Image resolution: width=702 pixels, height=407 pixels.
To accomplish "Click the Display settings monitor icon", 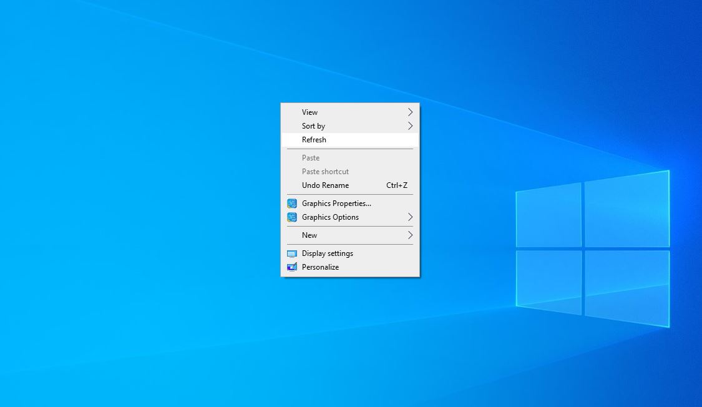I will (292, 253).
